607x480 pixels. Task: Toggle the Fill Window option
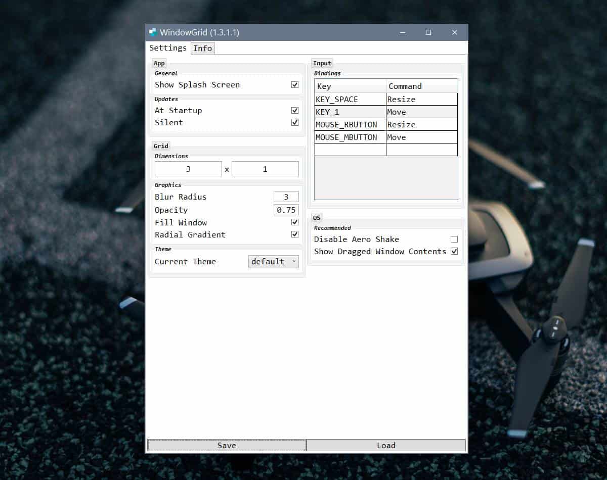click(x=294, y=222)
